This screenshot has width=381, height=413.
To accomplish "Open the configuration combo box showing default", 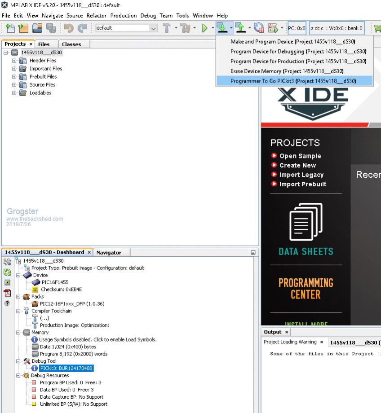I will pos(127,28).
